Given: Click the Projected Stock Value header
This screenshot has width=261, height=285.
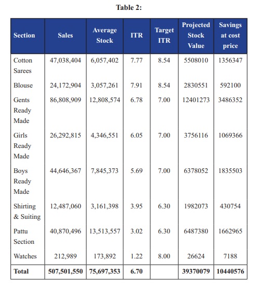Looking at the screenshot, I should 196,35.
